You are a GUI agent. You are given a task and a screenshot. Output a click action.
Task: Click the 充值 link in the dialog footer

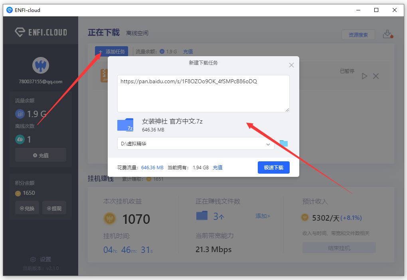coord(217,168)
